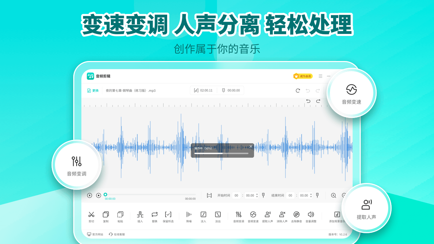Click the large 音频变速 circular callout
Image resolution: width=434 pixels, height=244 pixels.
point(352,93)
